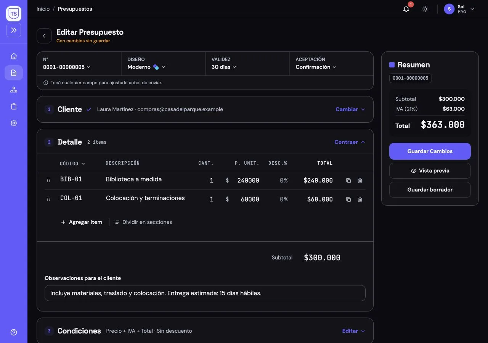Delete the BIB-01 item row

(x=360, y=180)
